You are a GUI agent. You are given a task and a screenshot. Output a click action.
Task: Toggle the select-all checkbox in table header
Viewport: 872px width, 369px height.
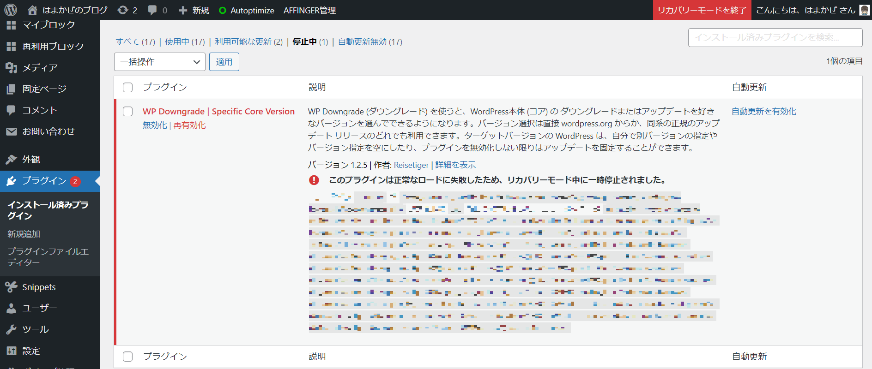pos(128,87)
